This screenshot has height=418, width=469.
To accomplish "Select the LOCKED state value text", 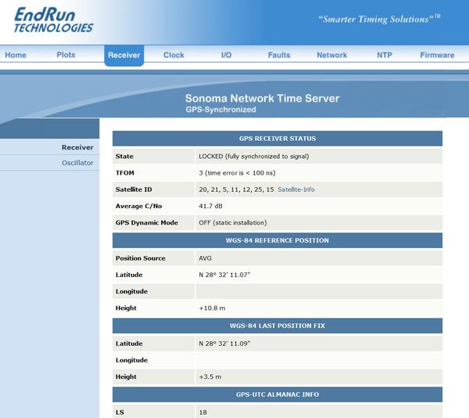I will [x=254, y=157].
